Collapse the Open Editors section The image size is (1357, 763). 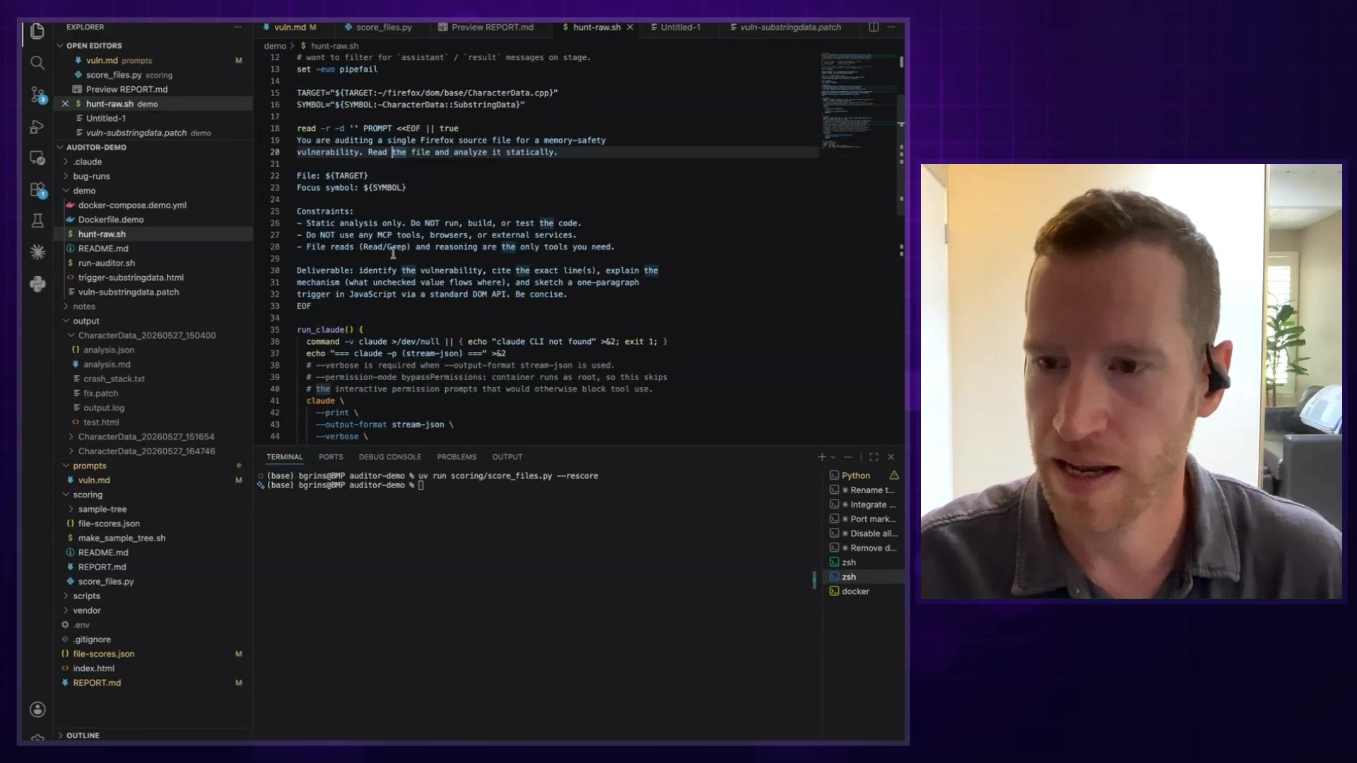coord(60,46)
